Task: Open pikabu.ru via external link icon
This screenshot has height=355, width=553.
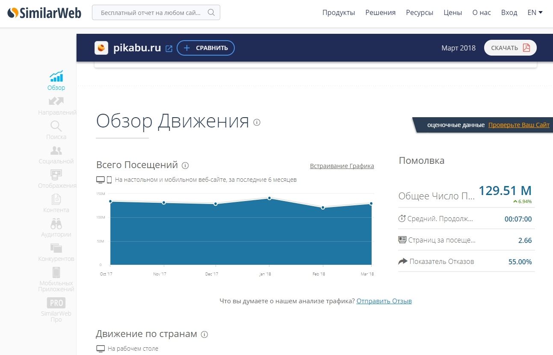Action: [x=169, y=48]
